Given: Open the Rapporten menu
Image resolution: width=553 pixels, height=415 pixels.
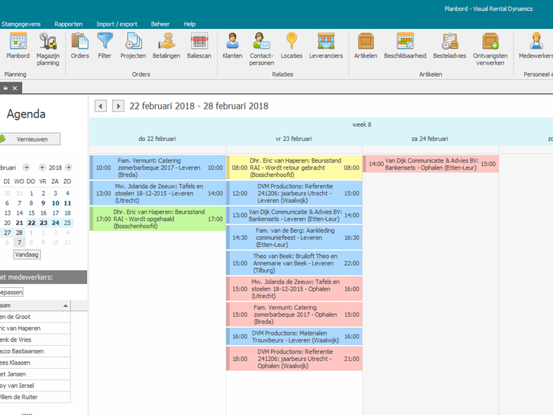Looking at the screenshot, I should pyautogui.click(x=68, y=23).
